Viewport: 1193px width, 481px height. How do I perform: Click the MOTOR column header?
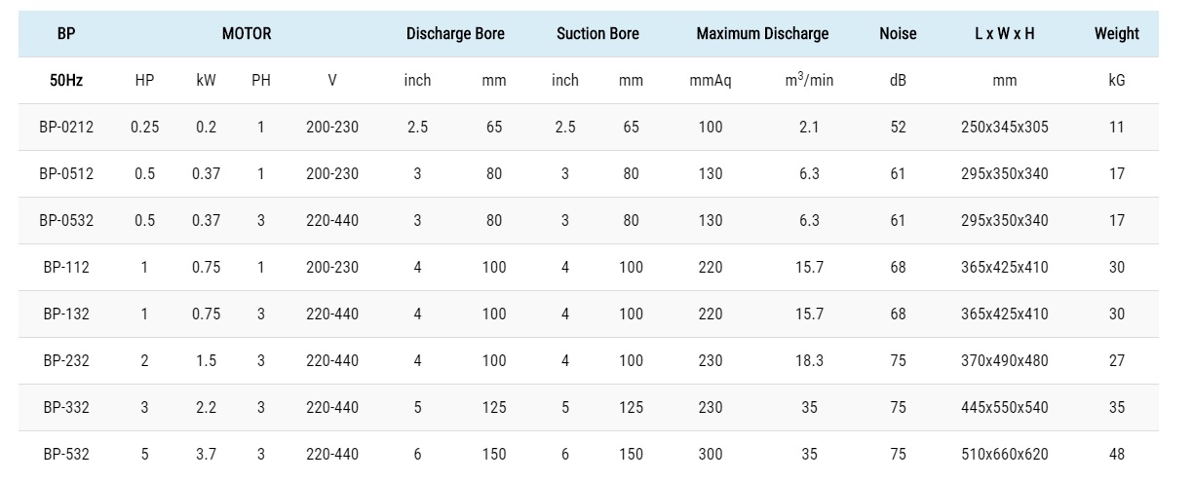pos(247,33)
